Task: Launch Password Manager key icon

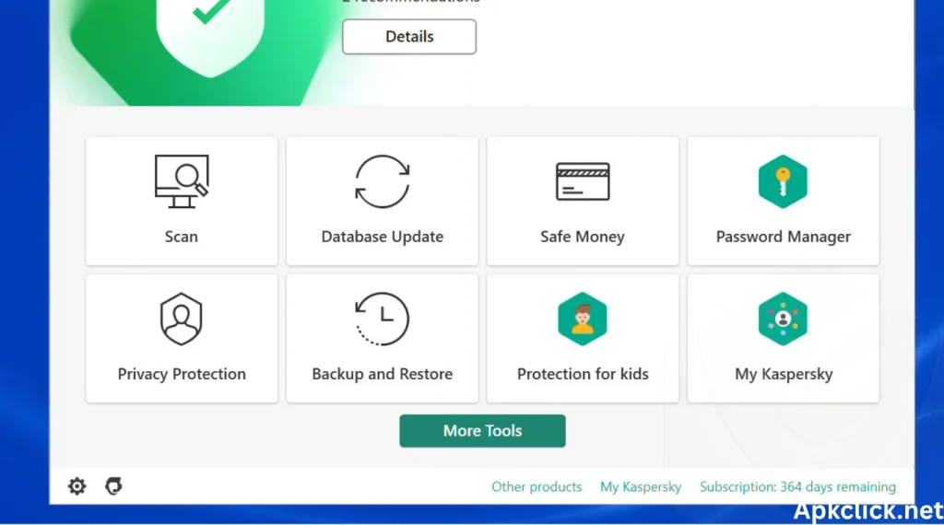Action: coord(783,181)
